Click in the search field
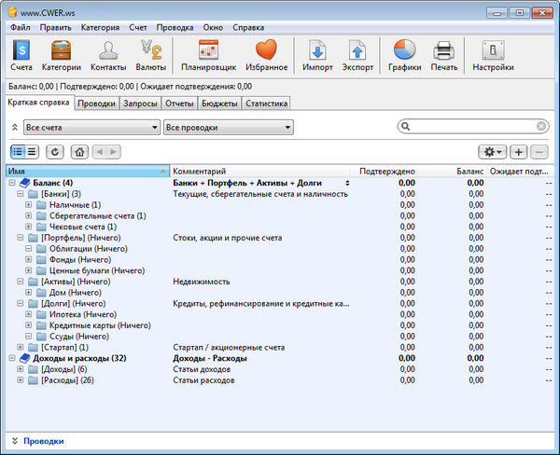The image size is (560, 455). [x=471, y=127]
